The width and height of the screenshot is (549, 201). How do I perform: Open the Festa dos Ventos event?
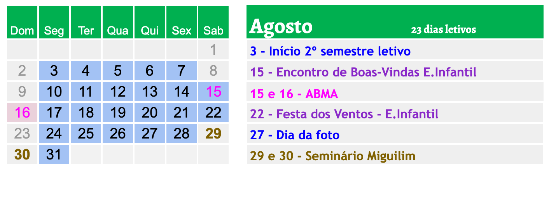point(344,114)
